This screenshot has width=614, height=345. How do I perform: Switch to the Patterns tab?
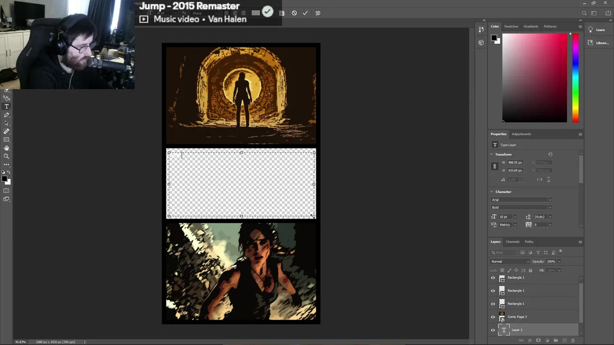(x=550, y=26)
